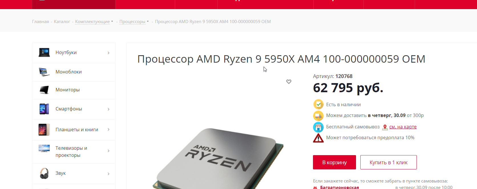The image size is (477, 189).
Task: Add product to favorites with heart icon
Action: click(x=289, y=82)
